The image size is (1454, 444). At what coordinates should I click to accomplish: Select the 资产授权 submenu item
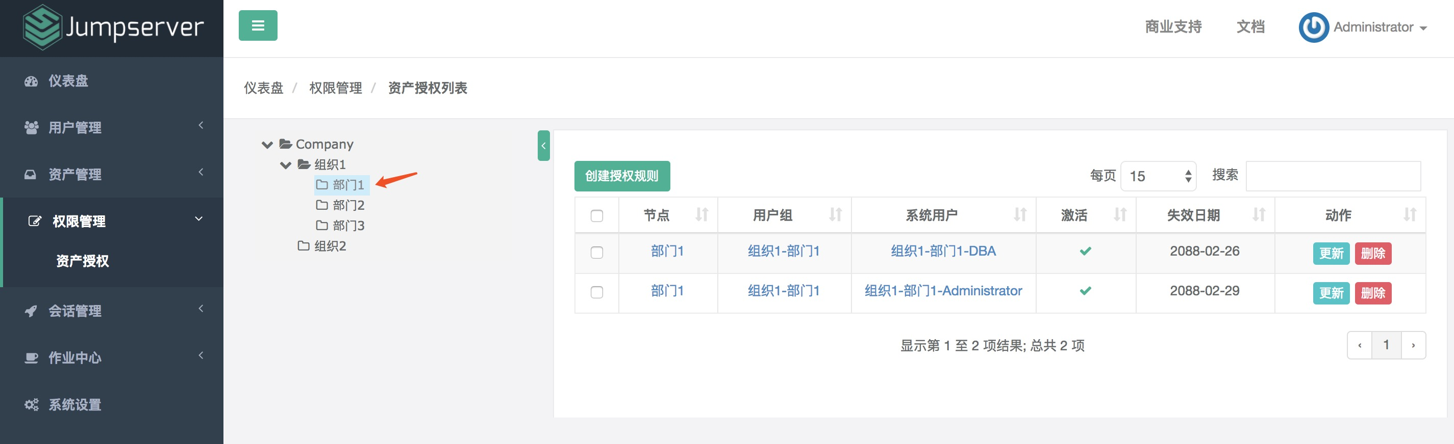pos(83,261)
